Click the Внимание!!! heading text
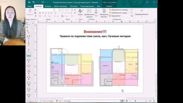 95,31
